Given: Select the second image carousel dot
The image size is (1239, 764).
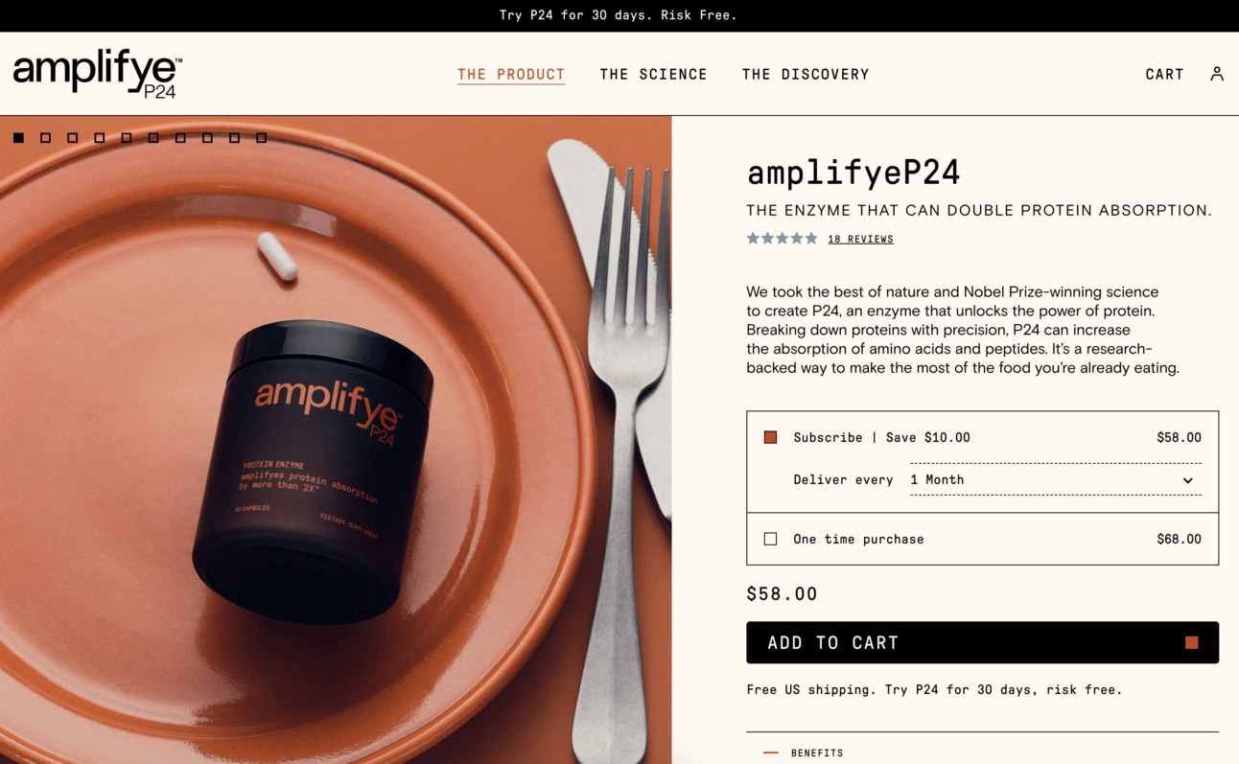Looking at the screenshot, I should [x=45, y=138].
